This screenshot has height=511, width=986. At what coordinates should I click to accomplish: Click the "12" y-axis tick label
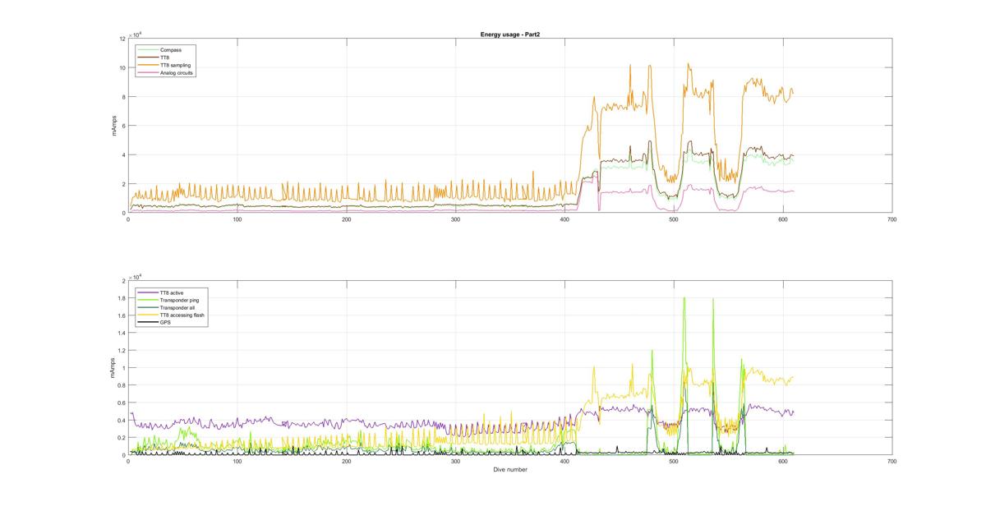(x=122, y=39)
